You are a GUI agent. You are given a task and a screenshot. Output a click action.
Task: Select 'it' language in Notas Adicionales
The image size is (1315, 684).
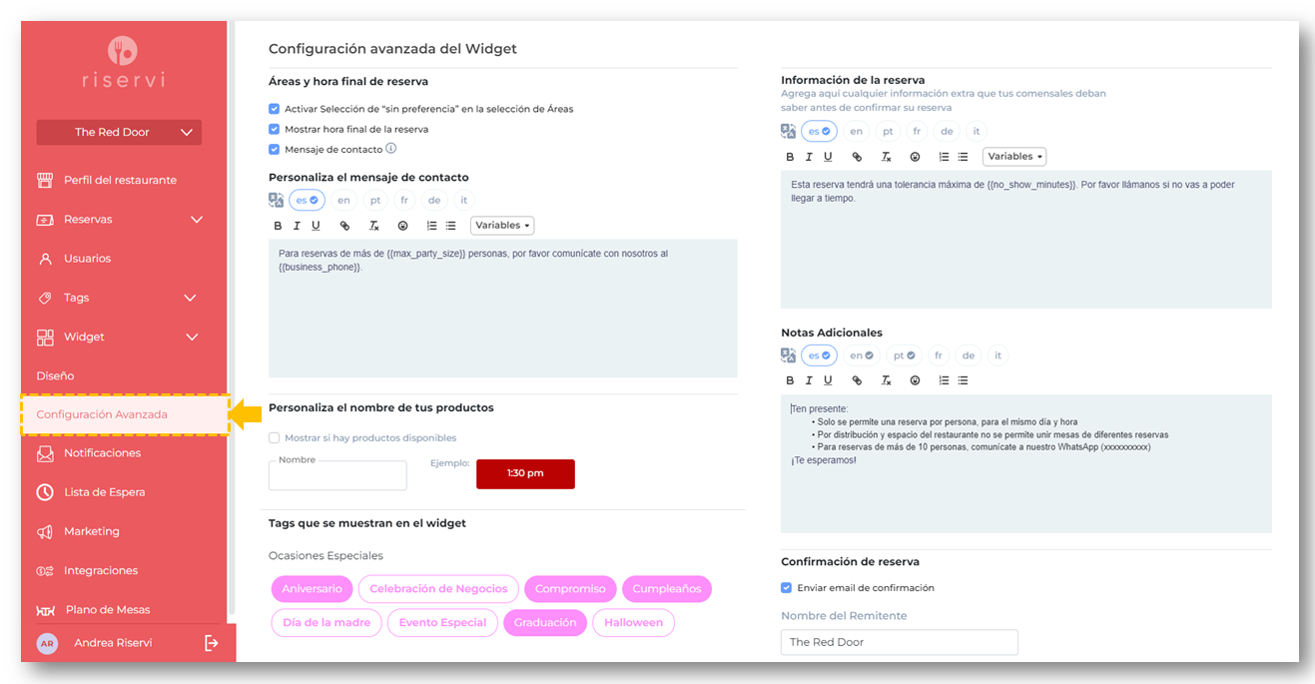(997, 355)
